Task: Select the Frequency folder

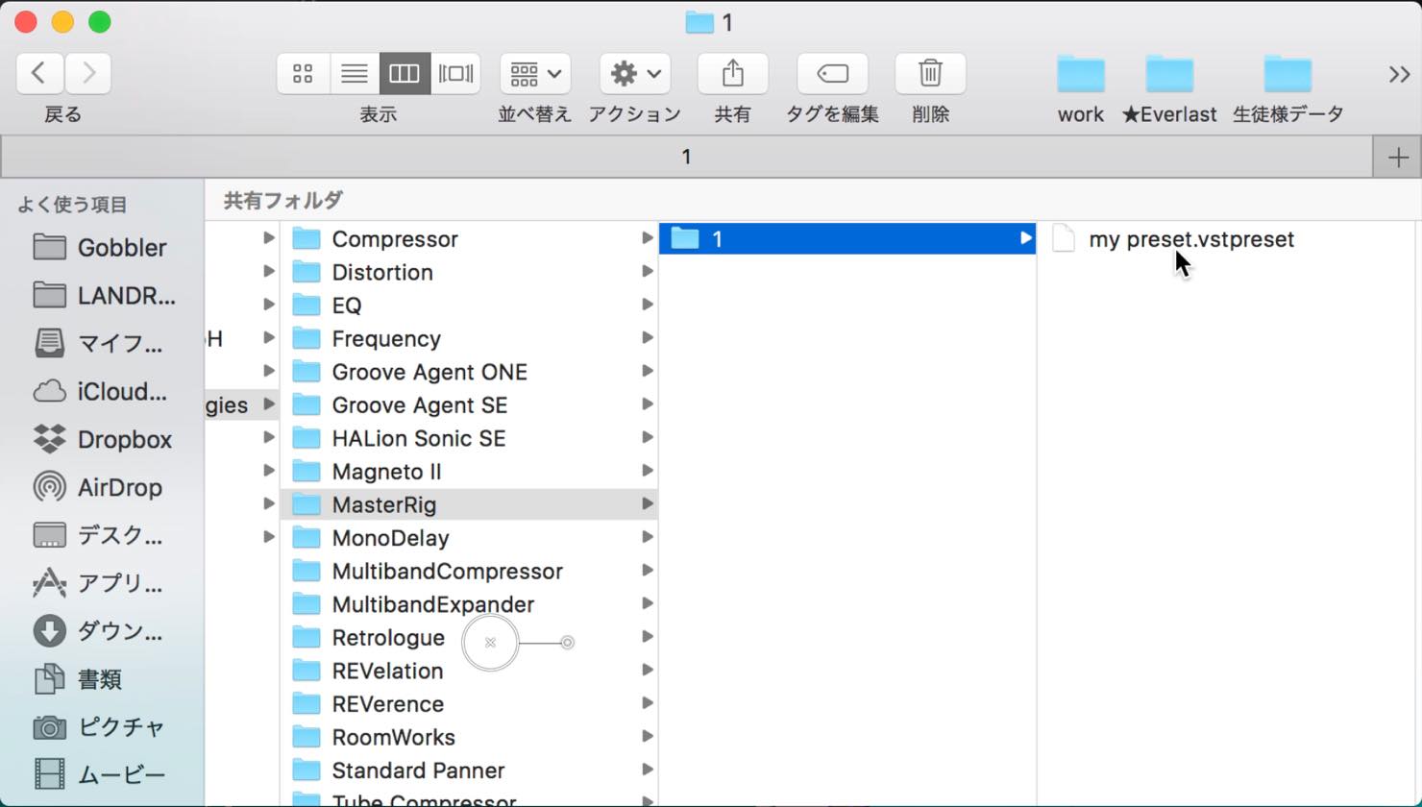Action: (469, 338)
